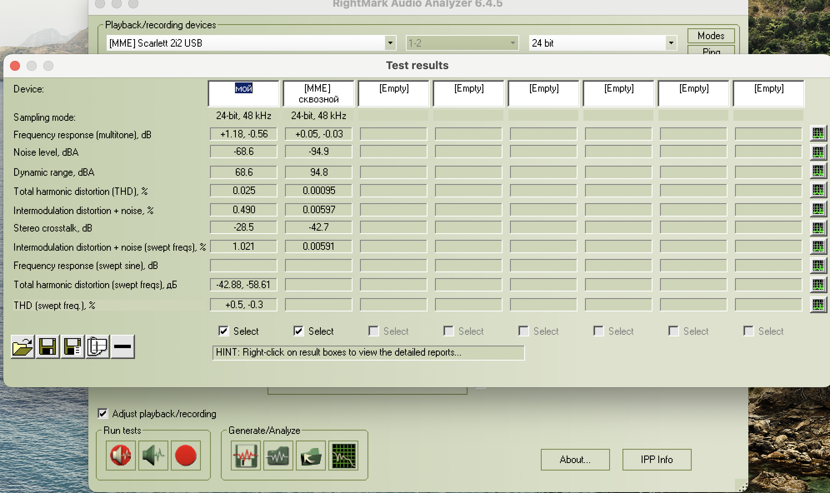The height and width of the screenshot is (493, 830).
Task: Check Select under the first Empty slot
Action: [x=374, y=331]
